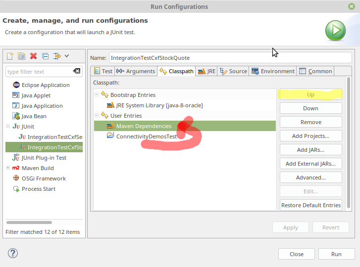Collapse the User Entries node
Viewport: 360px width, 267px height.
[x=97, y=115]
